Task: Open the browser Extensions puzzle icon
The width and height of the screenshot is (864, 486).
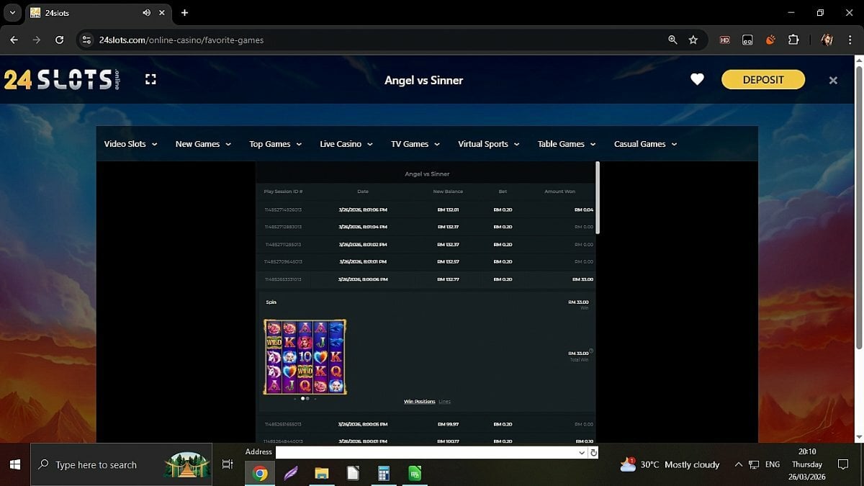Action: coord(793,40)
